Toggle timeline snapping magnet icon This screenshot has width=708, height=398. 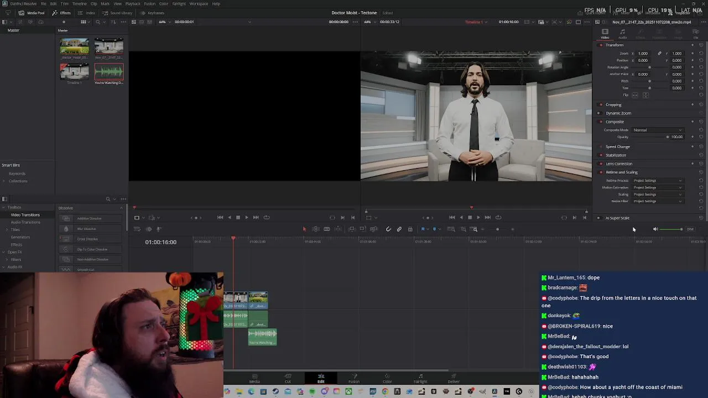tap(388, 229)
